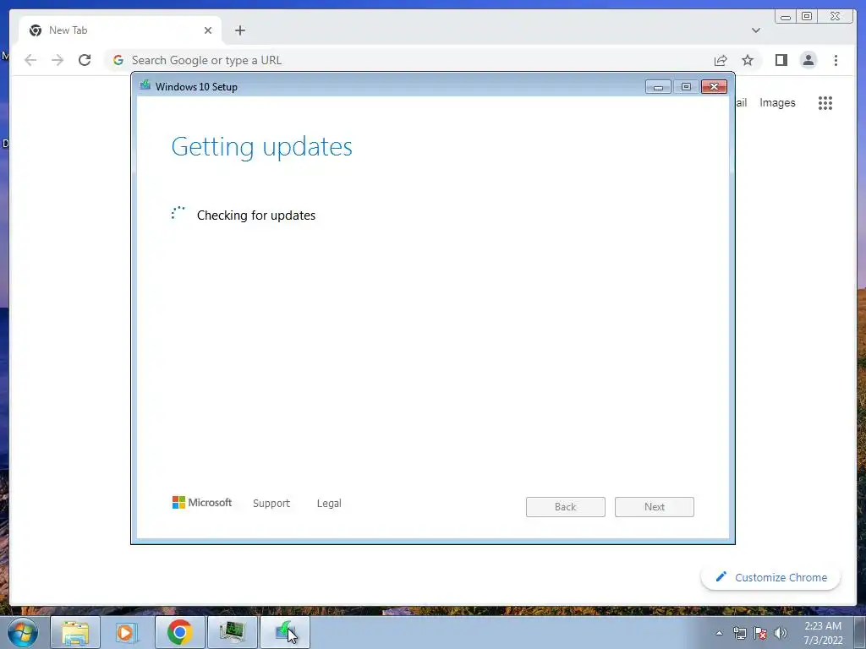Click the Google G icon in the address bar

tap(118, 60)
